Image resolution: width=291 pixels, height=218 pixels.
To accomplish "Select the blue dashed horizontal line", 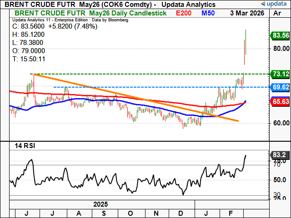I will tap(136, 87).
